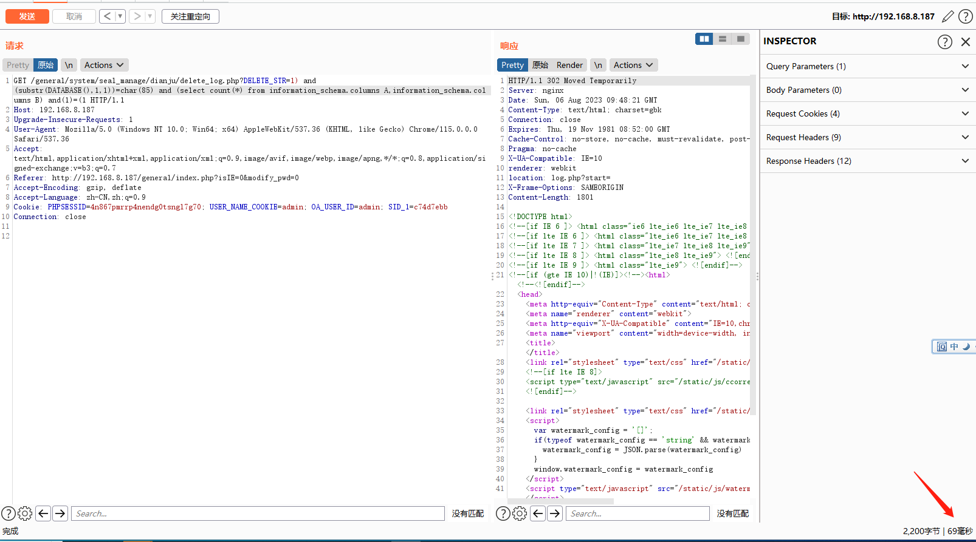Image resolution: width=976 pixels, height=542 pixels.
Task: Edit target with the pencil icon
Action: tap(948, 16)
